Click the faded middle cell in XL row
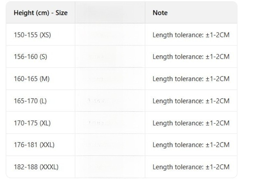The image size is (260, 179). [110, 123]
